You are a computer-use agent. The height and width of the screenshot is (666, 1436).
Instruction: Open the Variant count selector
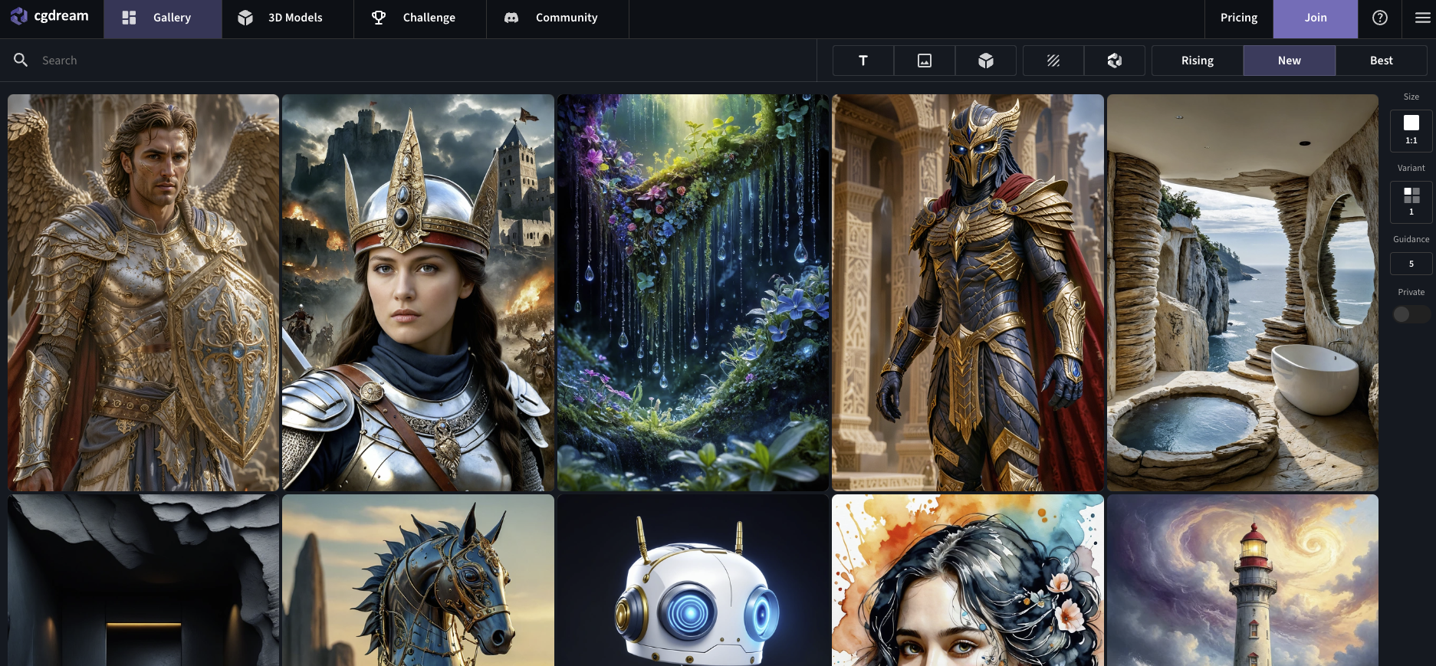point(1411,201)
